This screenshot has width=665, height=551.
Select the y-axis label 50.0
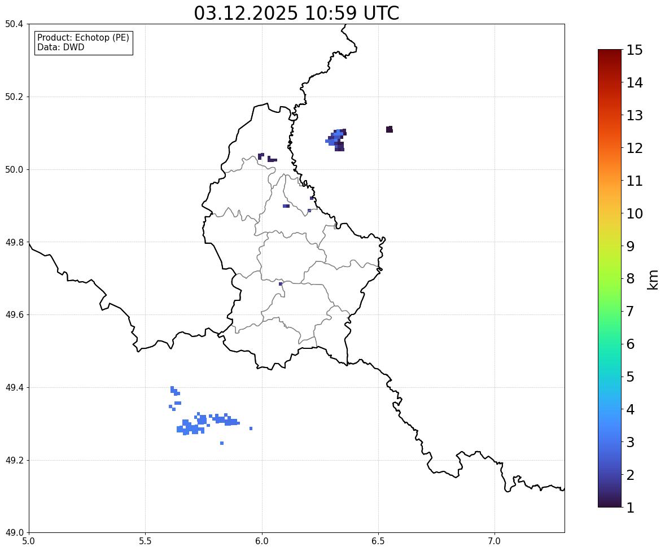[x=14, y=170]
